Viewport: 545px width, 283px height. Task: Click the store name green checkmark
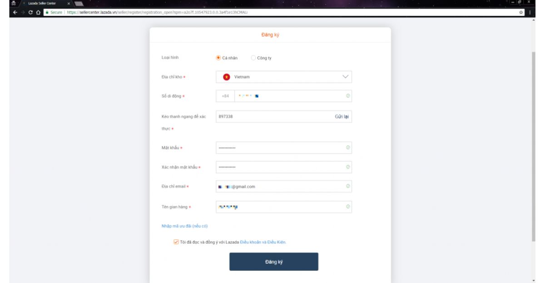point(348,207)
